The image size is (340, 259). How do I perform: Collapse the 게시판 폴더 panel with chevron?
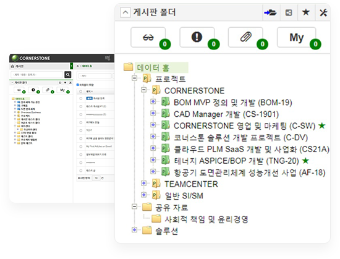pyautogui.click(x=125, y=12)
